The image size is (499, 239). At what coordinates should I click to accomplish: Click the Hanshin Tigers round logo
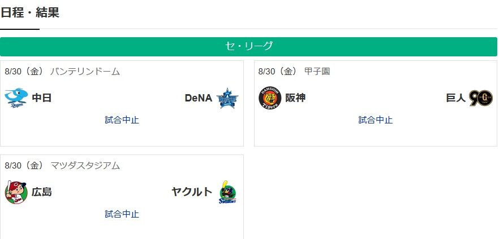(x=270, y=98)
